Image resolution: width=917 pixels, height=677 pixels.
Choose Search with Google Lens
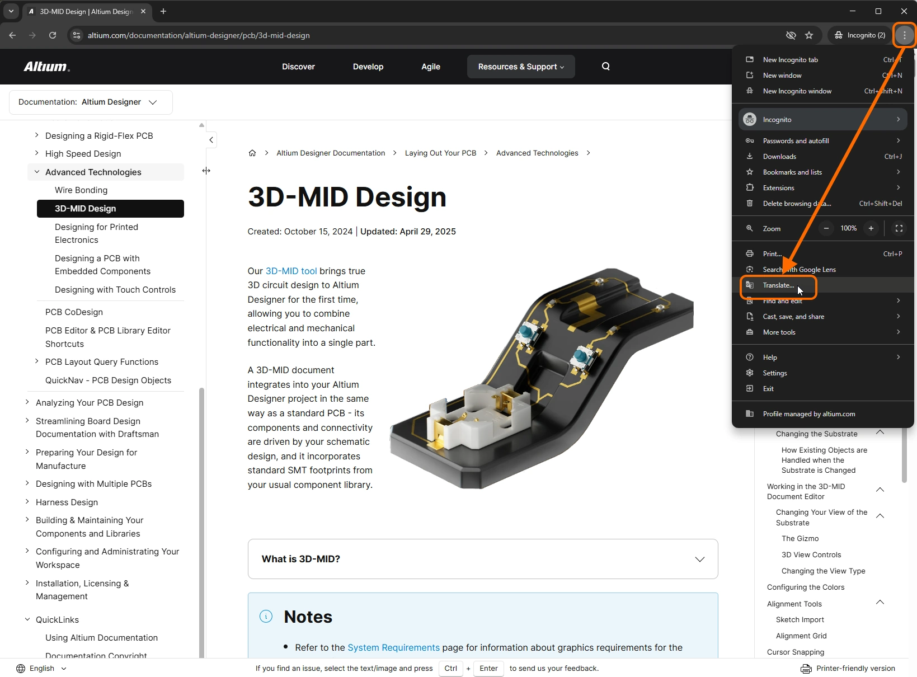[822, 270]
